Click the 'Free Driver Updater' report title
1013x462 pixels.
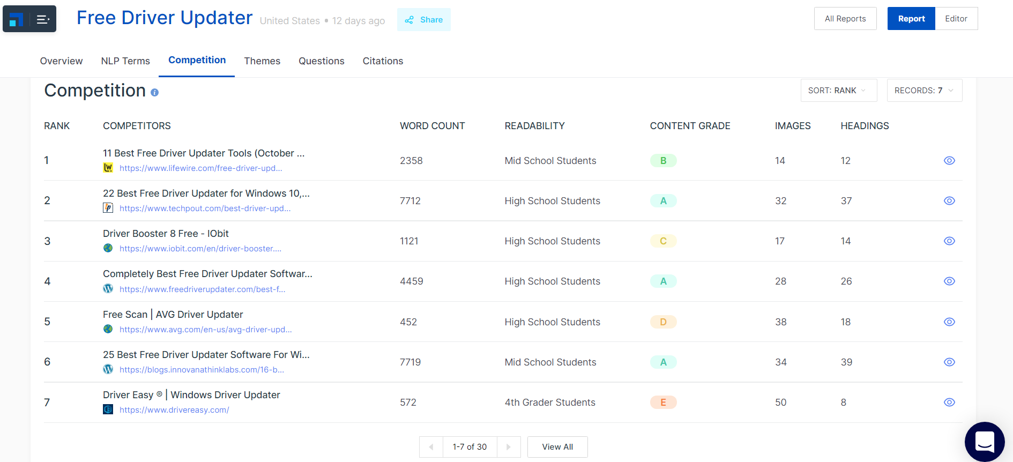(x=165, y=18)
